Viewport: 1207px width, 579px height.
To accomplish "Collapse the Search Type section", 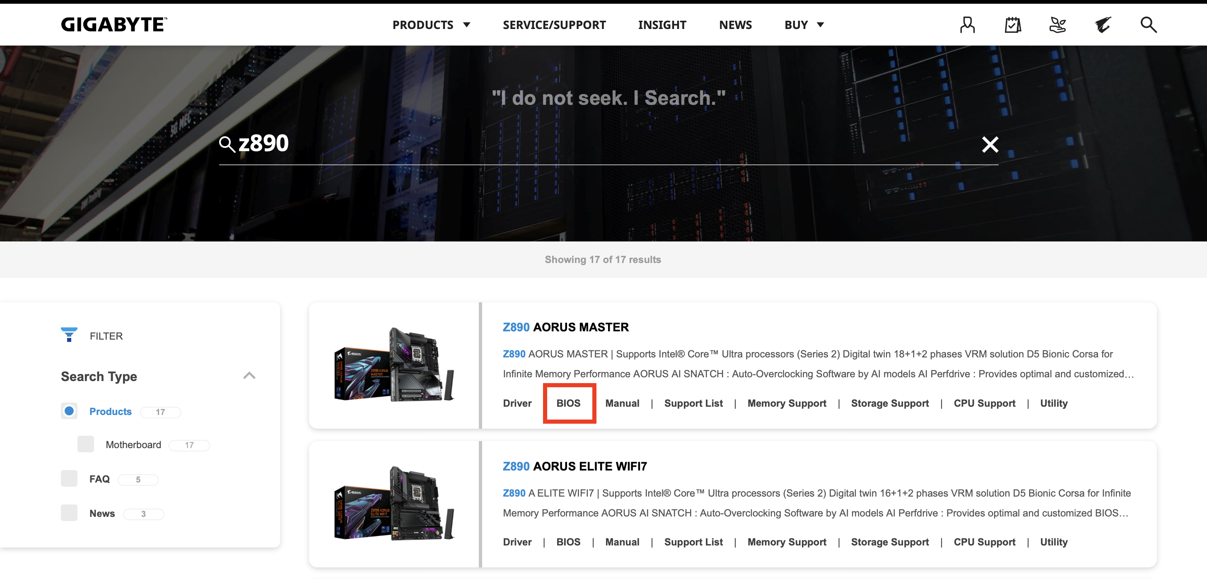I will (249, 375).
